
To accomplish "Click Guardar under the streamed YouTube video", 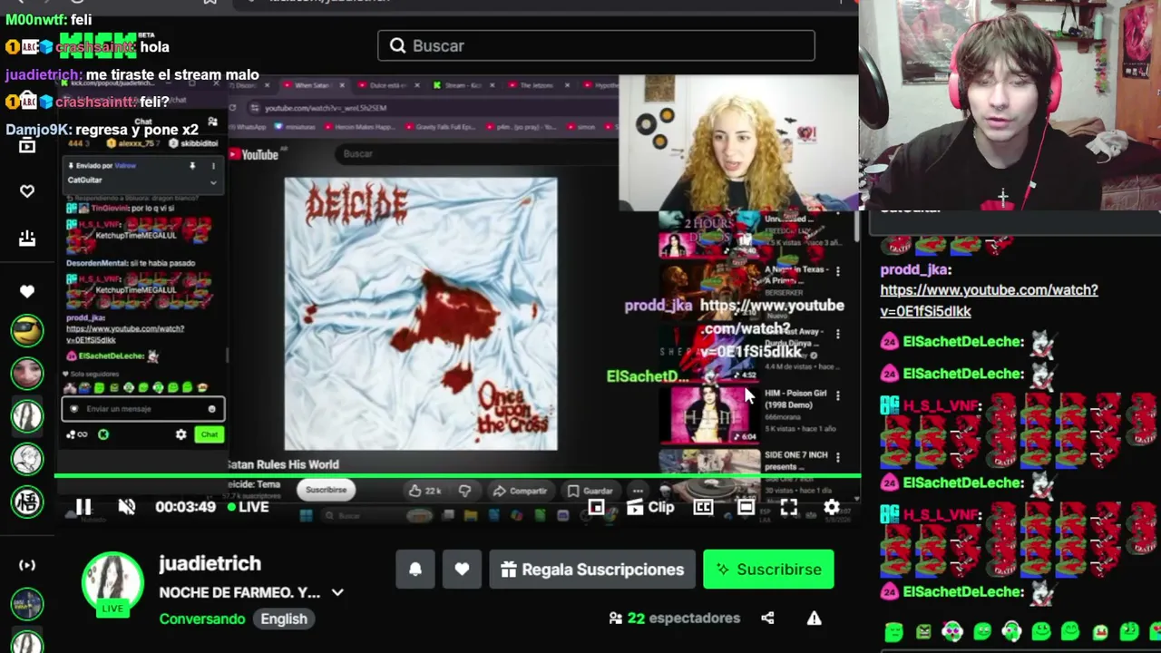I will [x=590, y=491].
